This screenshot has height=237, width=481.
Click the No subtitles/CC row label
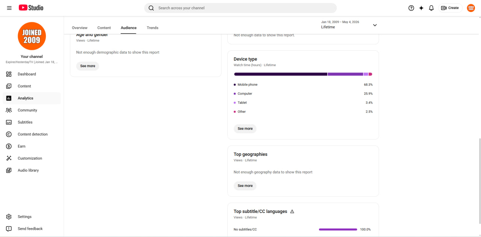coord(245,229)
